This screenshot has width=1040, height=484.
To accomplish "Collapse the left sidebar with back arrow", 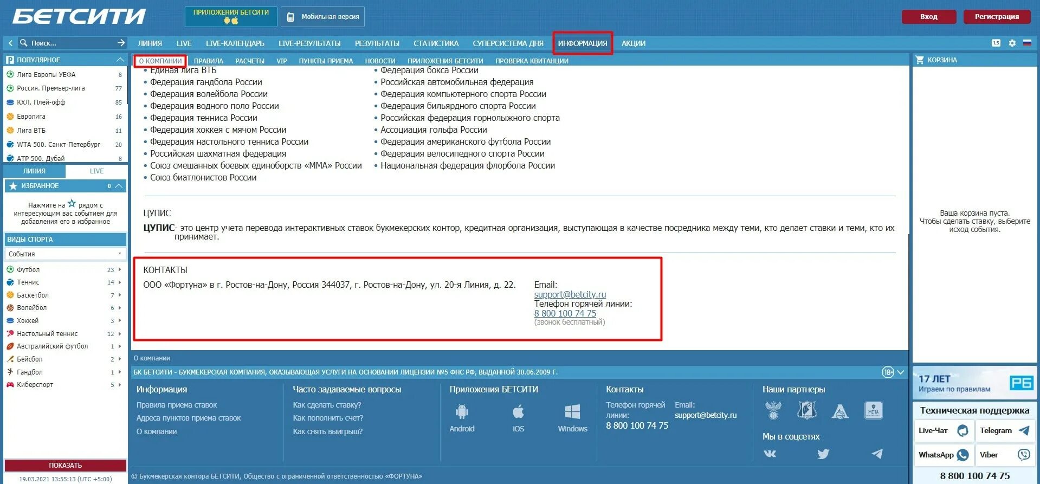I will pyautogui.click(x=10, y=43).
